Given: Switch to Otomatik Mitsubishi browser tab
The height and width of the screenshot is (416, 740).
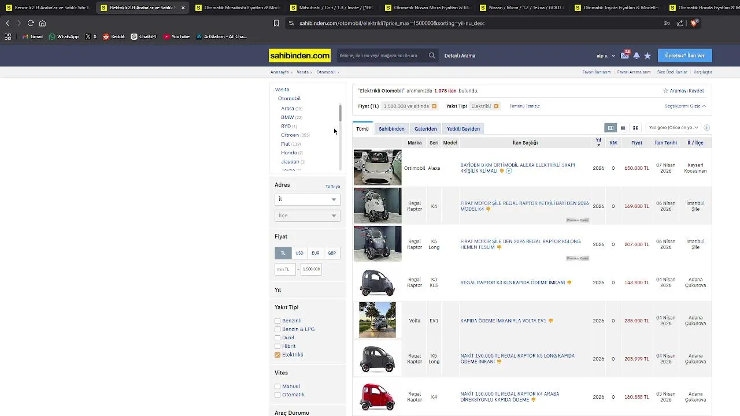Looking at the screenshot, I should [237, 8].
